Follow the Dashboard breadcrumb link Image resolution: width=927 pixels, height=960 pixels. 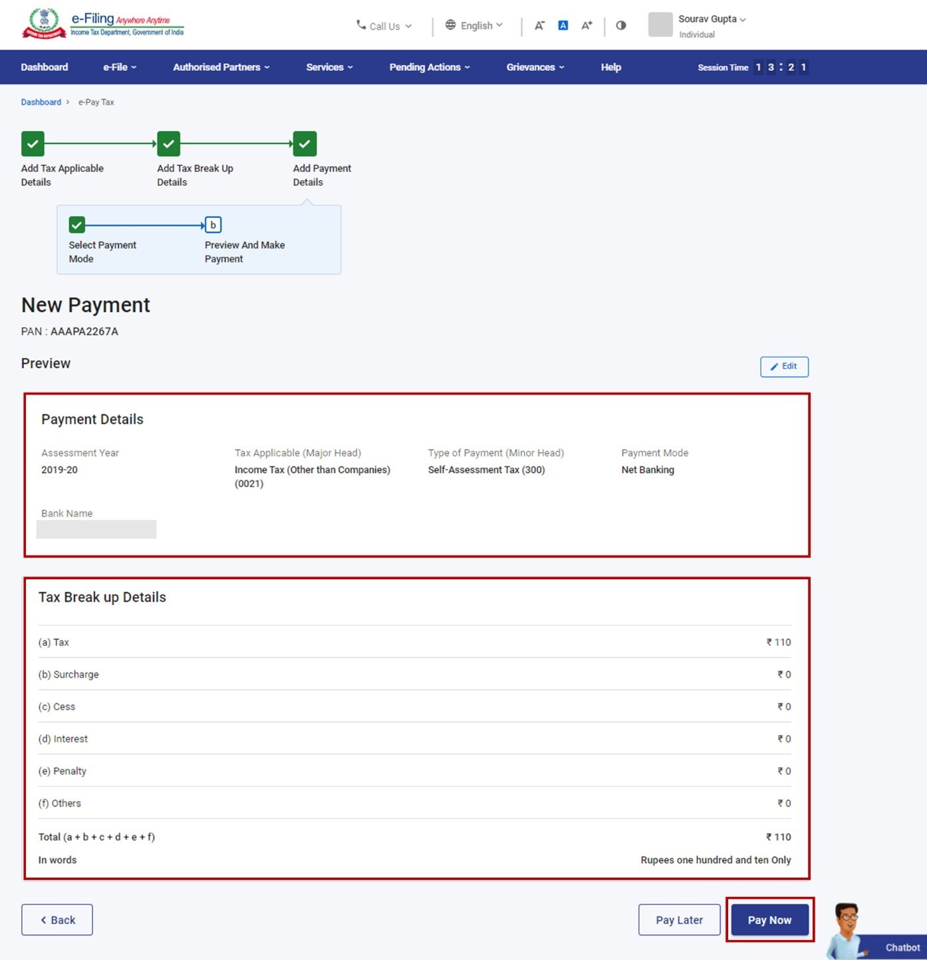pos(41,102)
